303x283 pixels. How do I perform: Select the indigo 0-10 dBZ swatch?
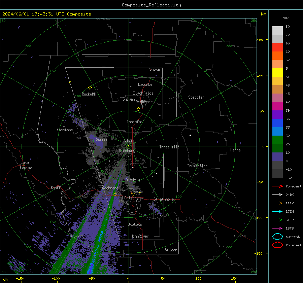[277, 157]
